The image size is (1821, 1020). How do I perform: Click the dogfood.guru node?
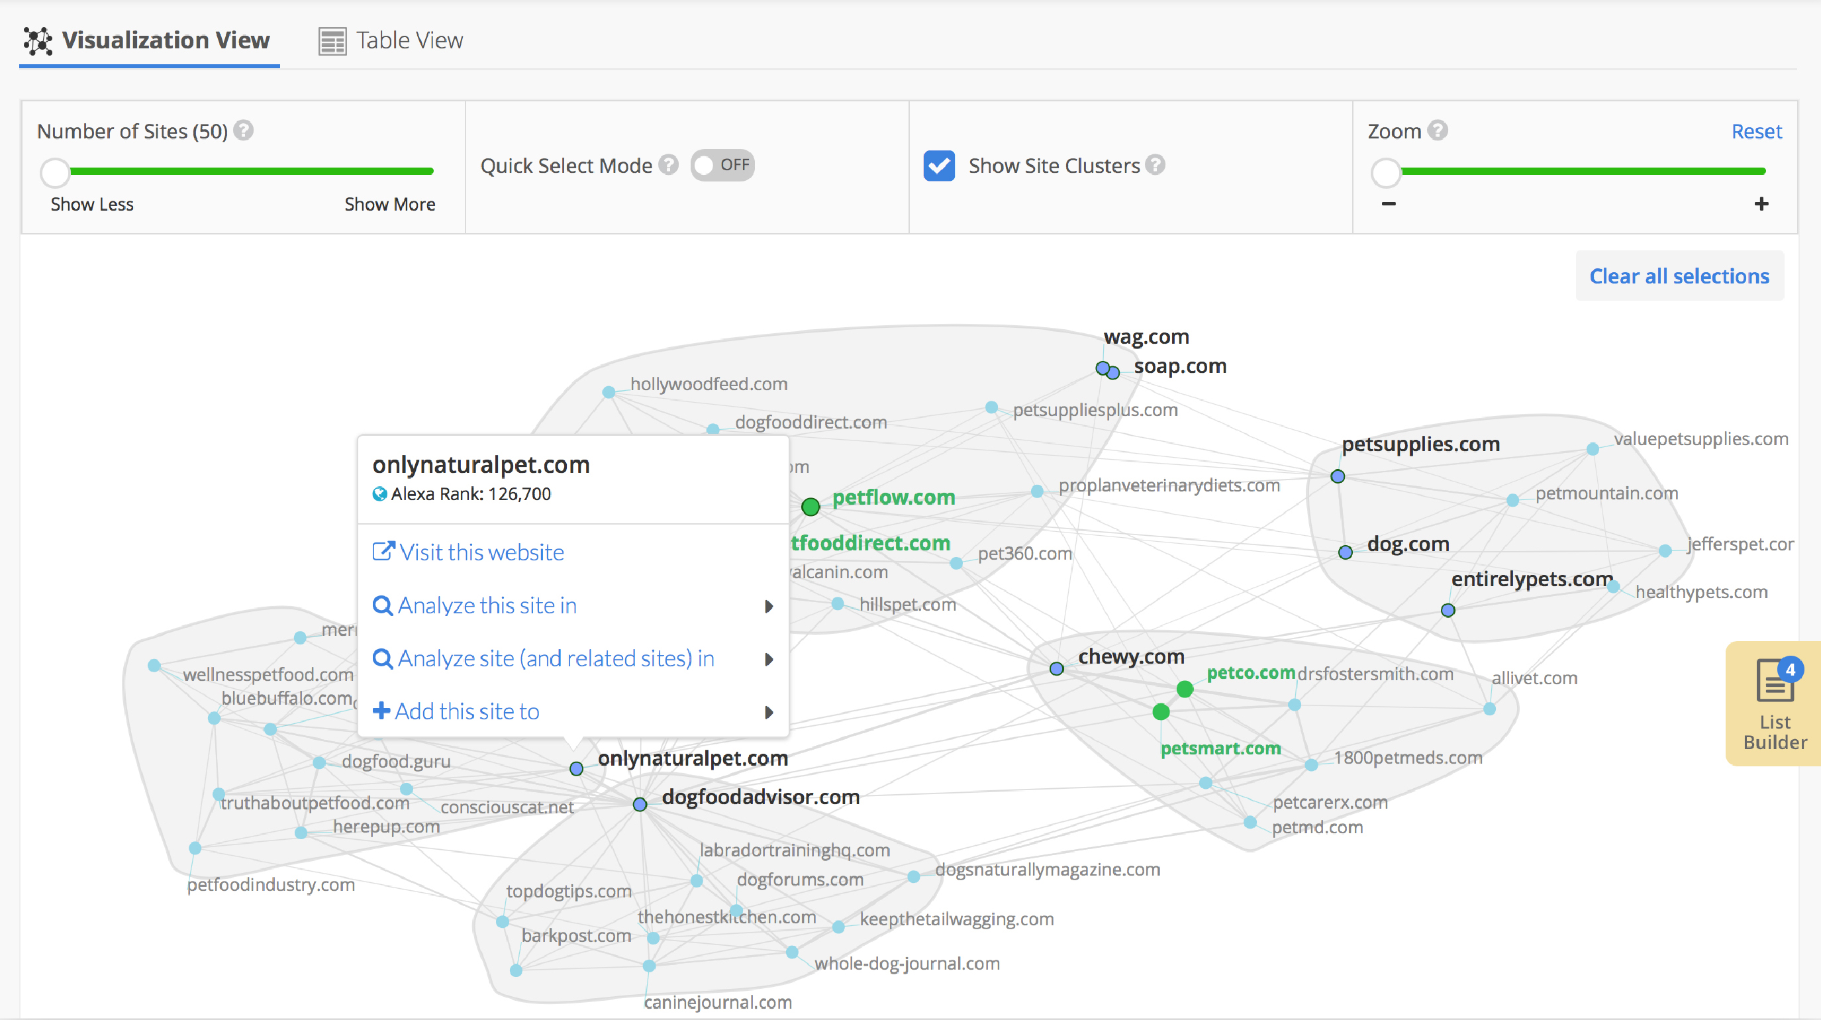320,763
